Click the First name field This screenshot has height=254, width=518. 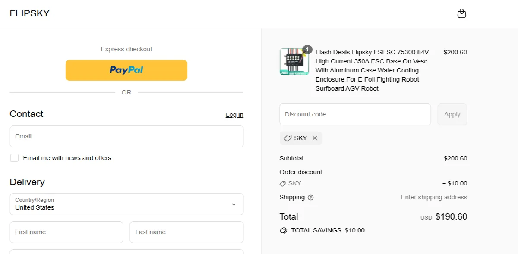point(66,232)
